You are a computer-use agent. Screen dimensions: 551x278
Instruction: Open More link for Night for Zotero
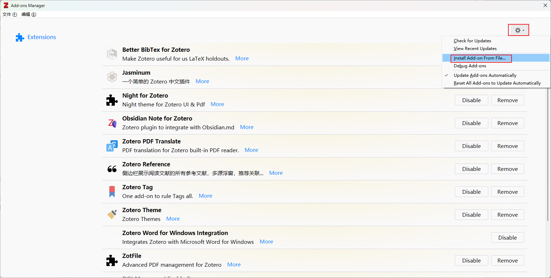tap(217, 104)
